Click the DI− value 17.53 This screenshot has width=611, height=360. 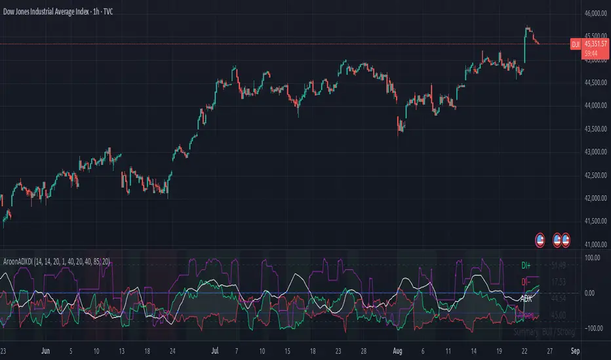tap(559, 281)
